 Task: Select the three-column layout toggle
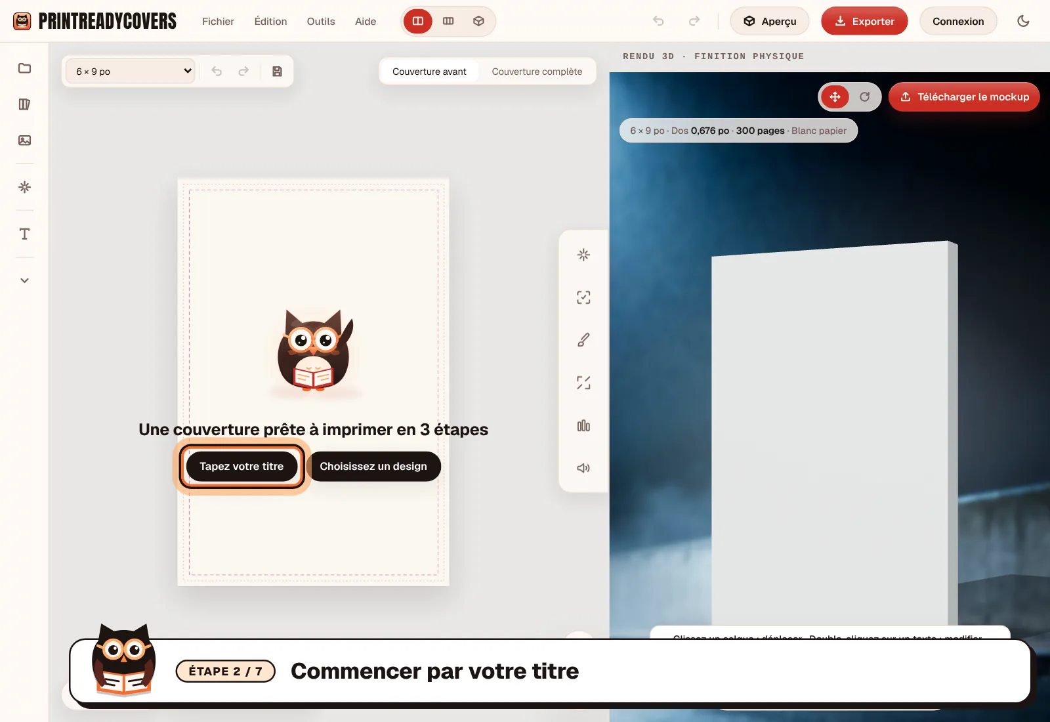point(448,21)
